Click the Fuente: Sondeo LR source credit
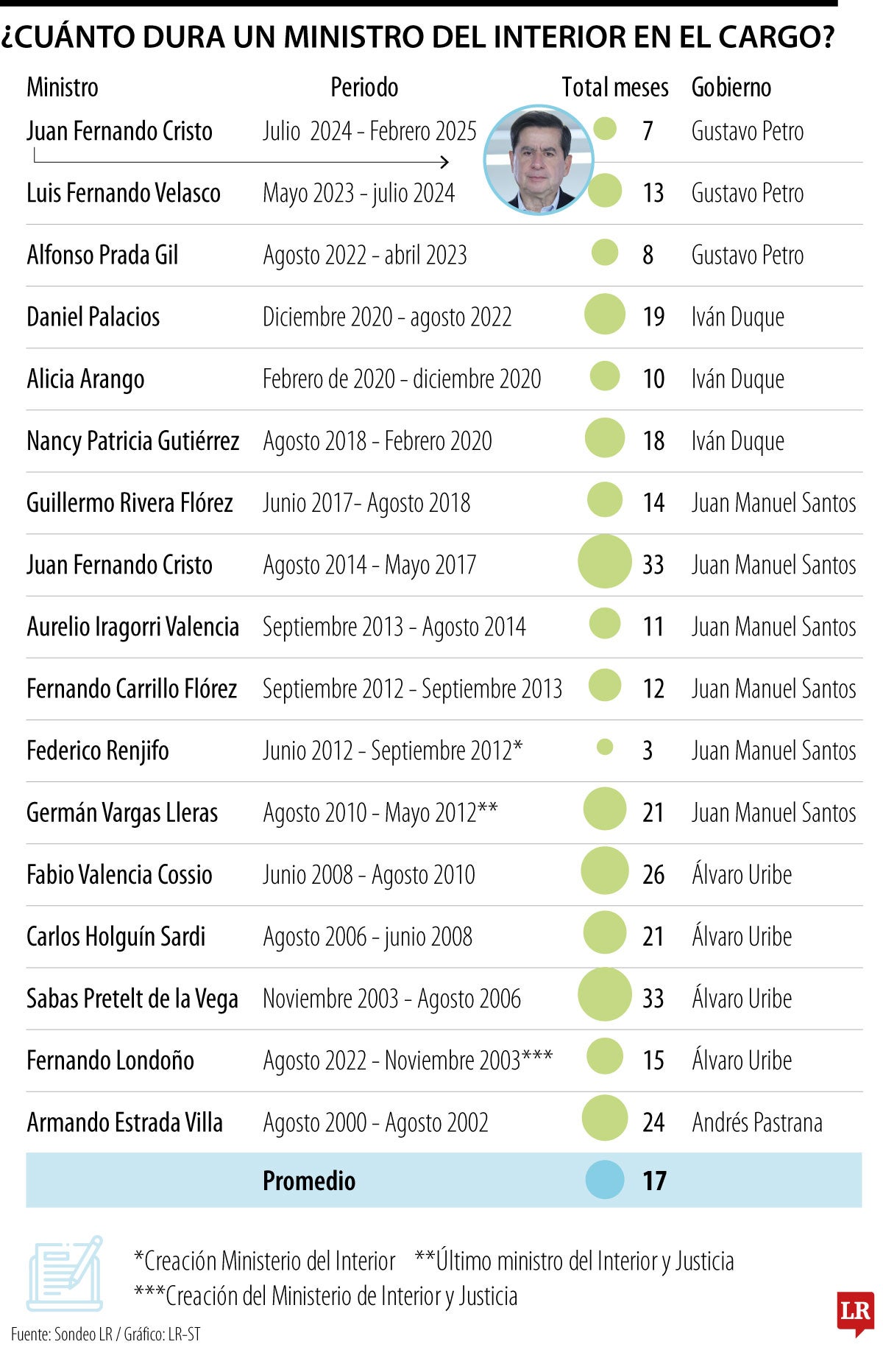The width and height of the screenshot is (883, 1347). pos(105,1334)
